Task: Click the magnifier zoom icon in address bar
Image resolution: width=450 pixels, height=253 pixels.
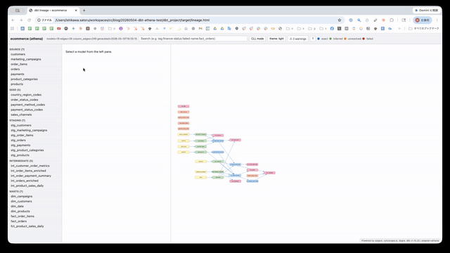Action: (x=359, y=20)
